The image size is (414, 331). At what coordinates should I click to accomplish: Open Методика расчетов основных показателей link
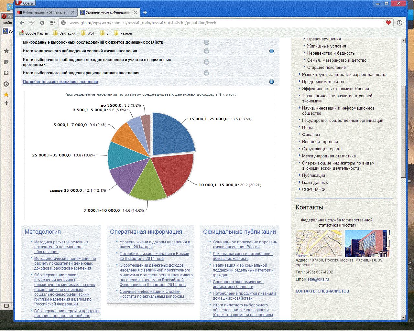[61, 247]
